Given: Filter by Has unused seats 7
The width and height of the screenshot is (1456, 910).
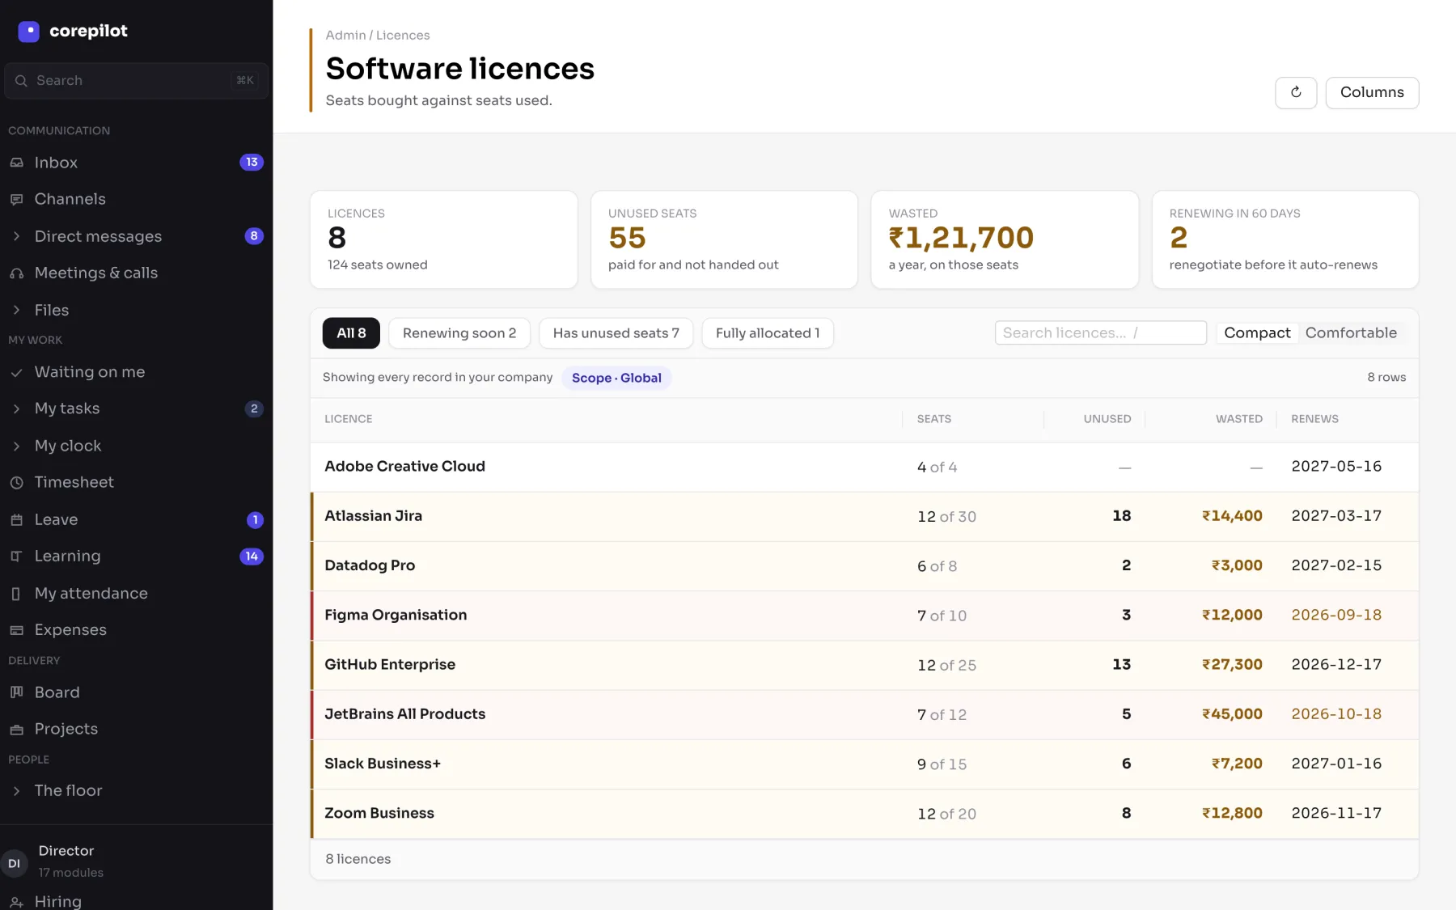Looking at the screenshot, I should [616, 333].
